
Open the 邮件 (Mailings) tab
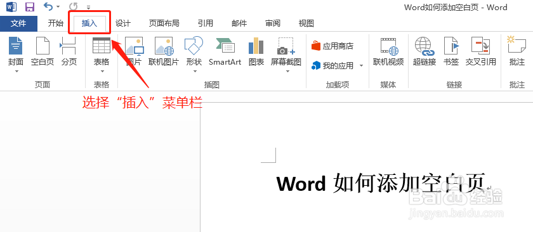click(x=239, y=23)
